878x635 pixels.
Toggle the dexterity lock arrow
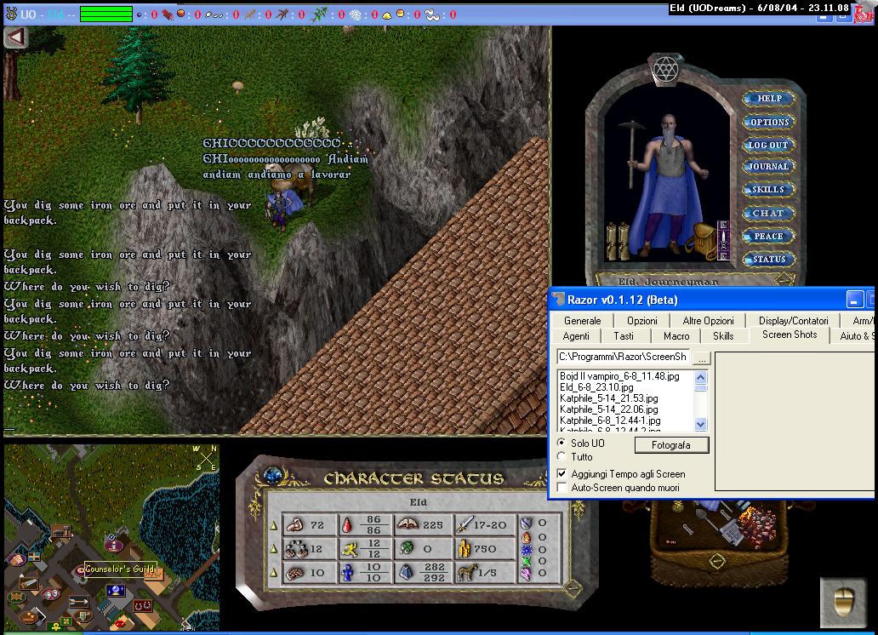point(274,549)
